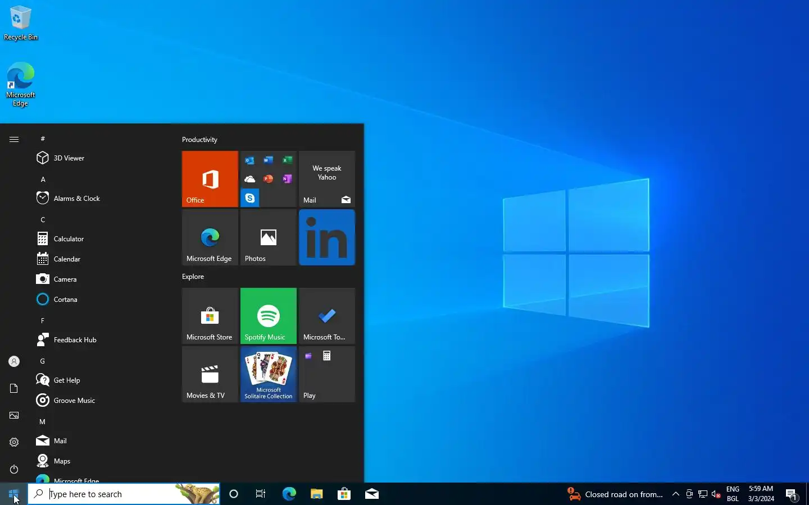Switch the ENG input language
This screenshot has height=505, width=809.
733,494
